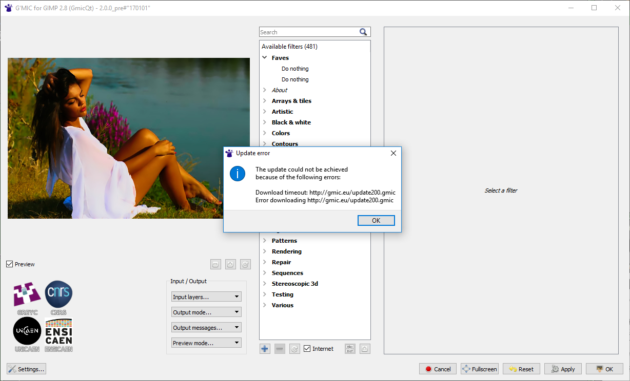Open the Settings... button
The width and height of the screenshot is (630, 381).
pyautogui.click(x=26, y=369)
